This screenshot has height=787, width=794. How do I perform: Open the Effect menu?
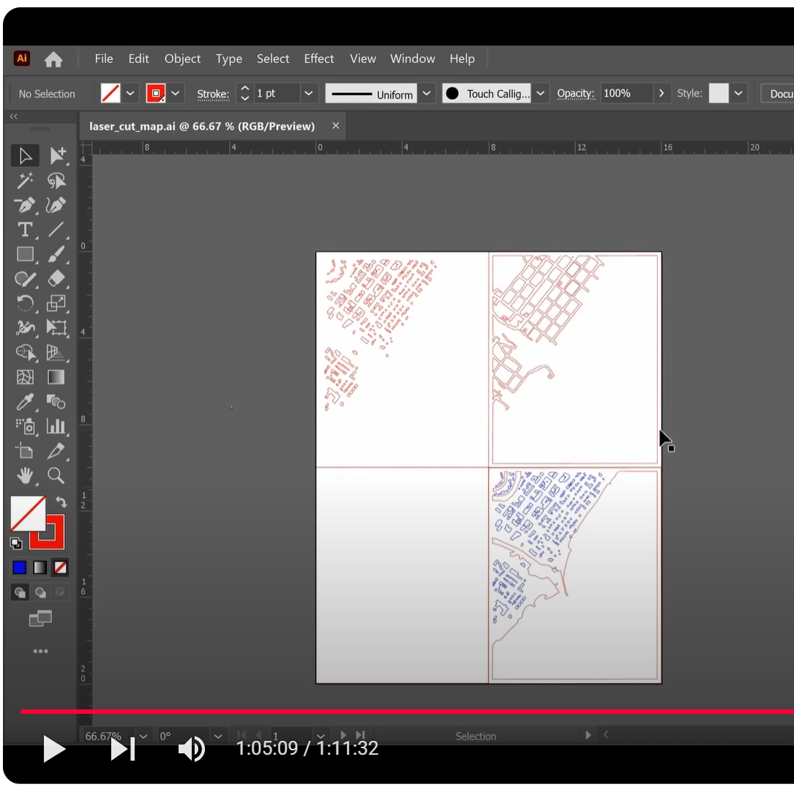coord(319,59)
